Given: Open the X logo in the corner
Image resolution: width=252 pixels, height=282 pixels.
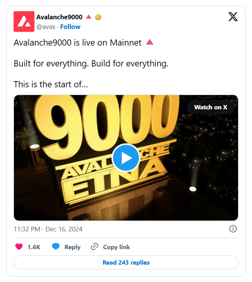Looking at the screenshot, I should point(233,17).
